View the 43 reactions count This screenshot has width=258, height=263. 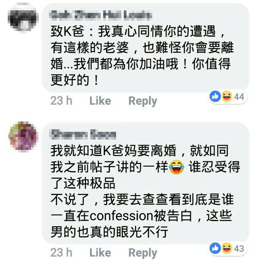coord(239,248)
